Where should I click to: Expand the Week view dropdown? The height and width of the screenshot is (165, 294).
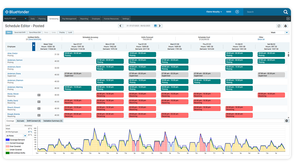point(287,33)
